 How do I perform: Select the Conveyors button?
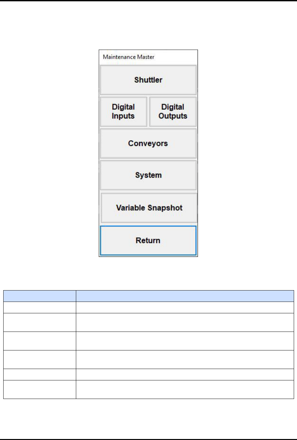(x=148, y=143)
